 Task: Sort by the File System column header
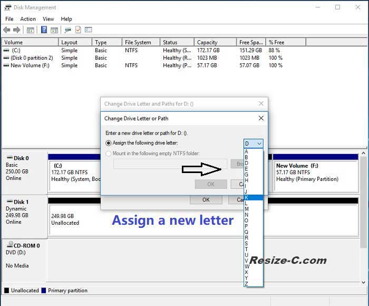(x=141, y=42)
